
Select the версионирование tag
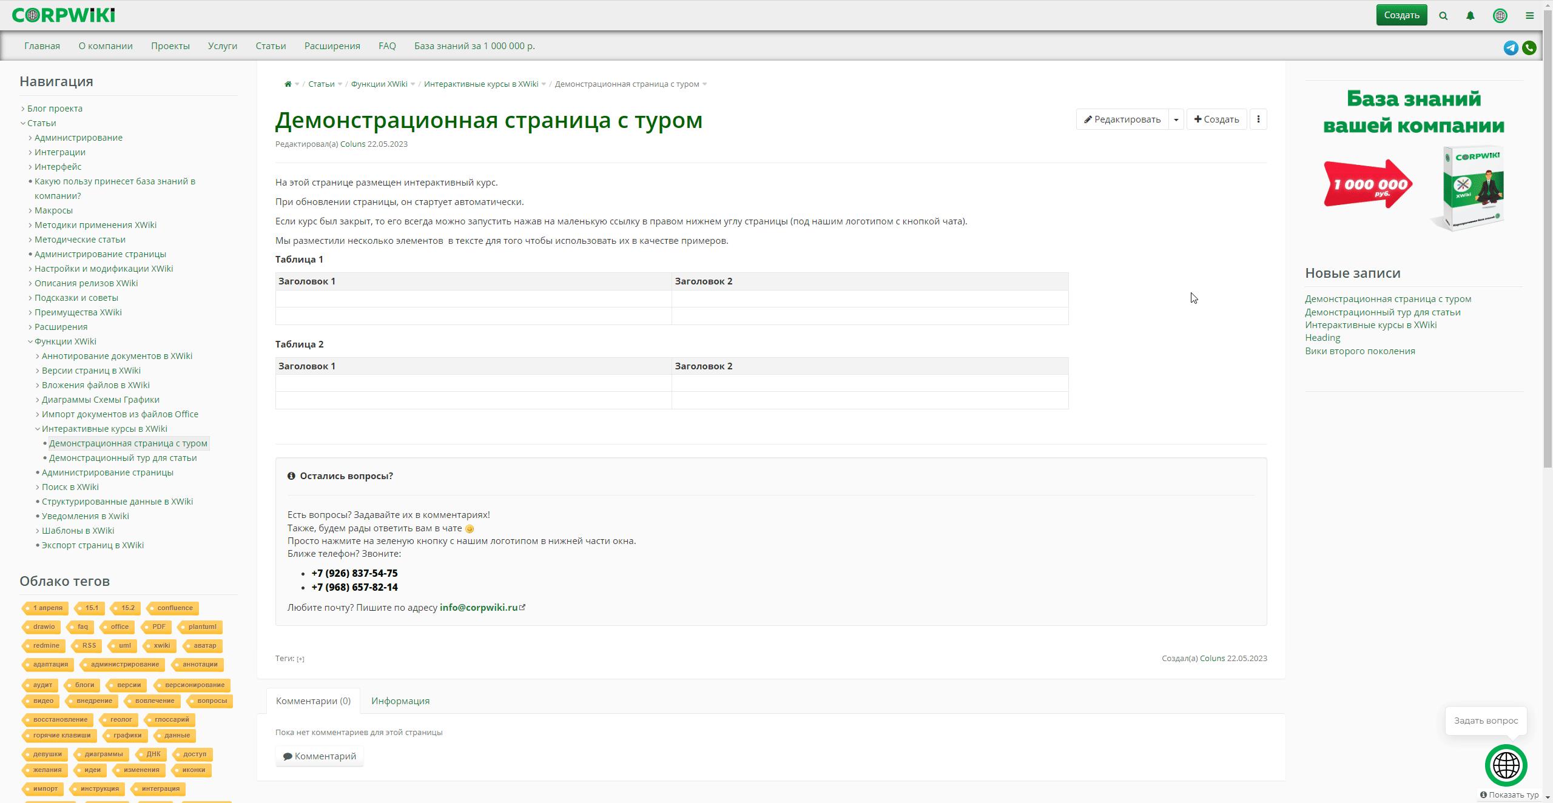click(x=193, y=685)
